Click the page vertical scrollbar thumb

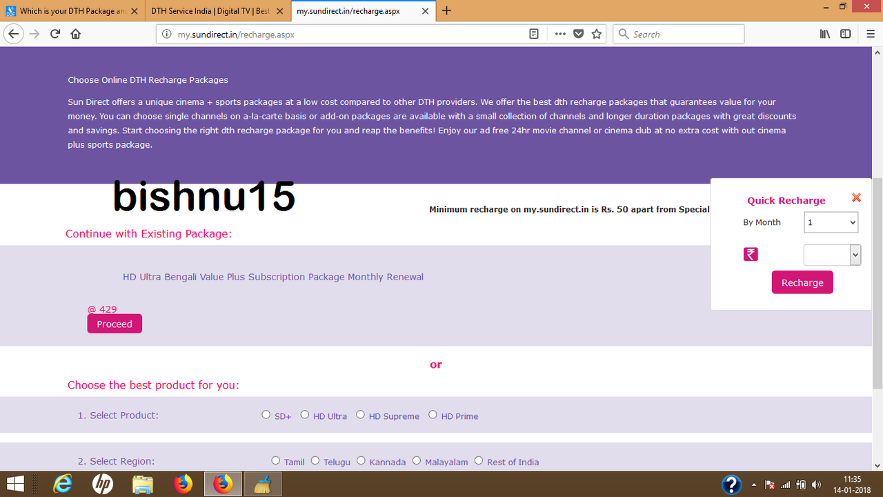coord(877,283)
